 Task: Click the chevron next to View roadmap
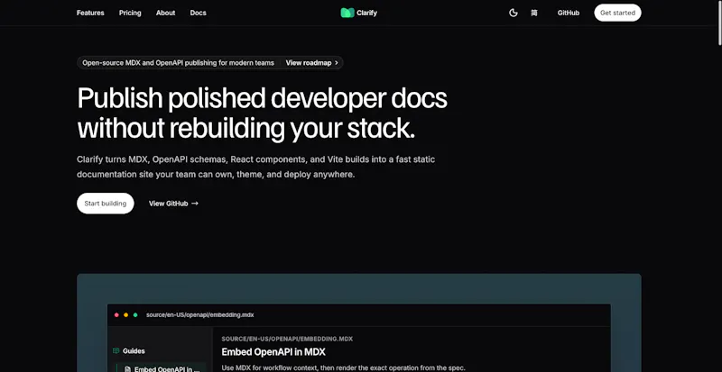[336, 63]
